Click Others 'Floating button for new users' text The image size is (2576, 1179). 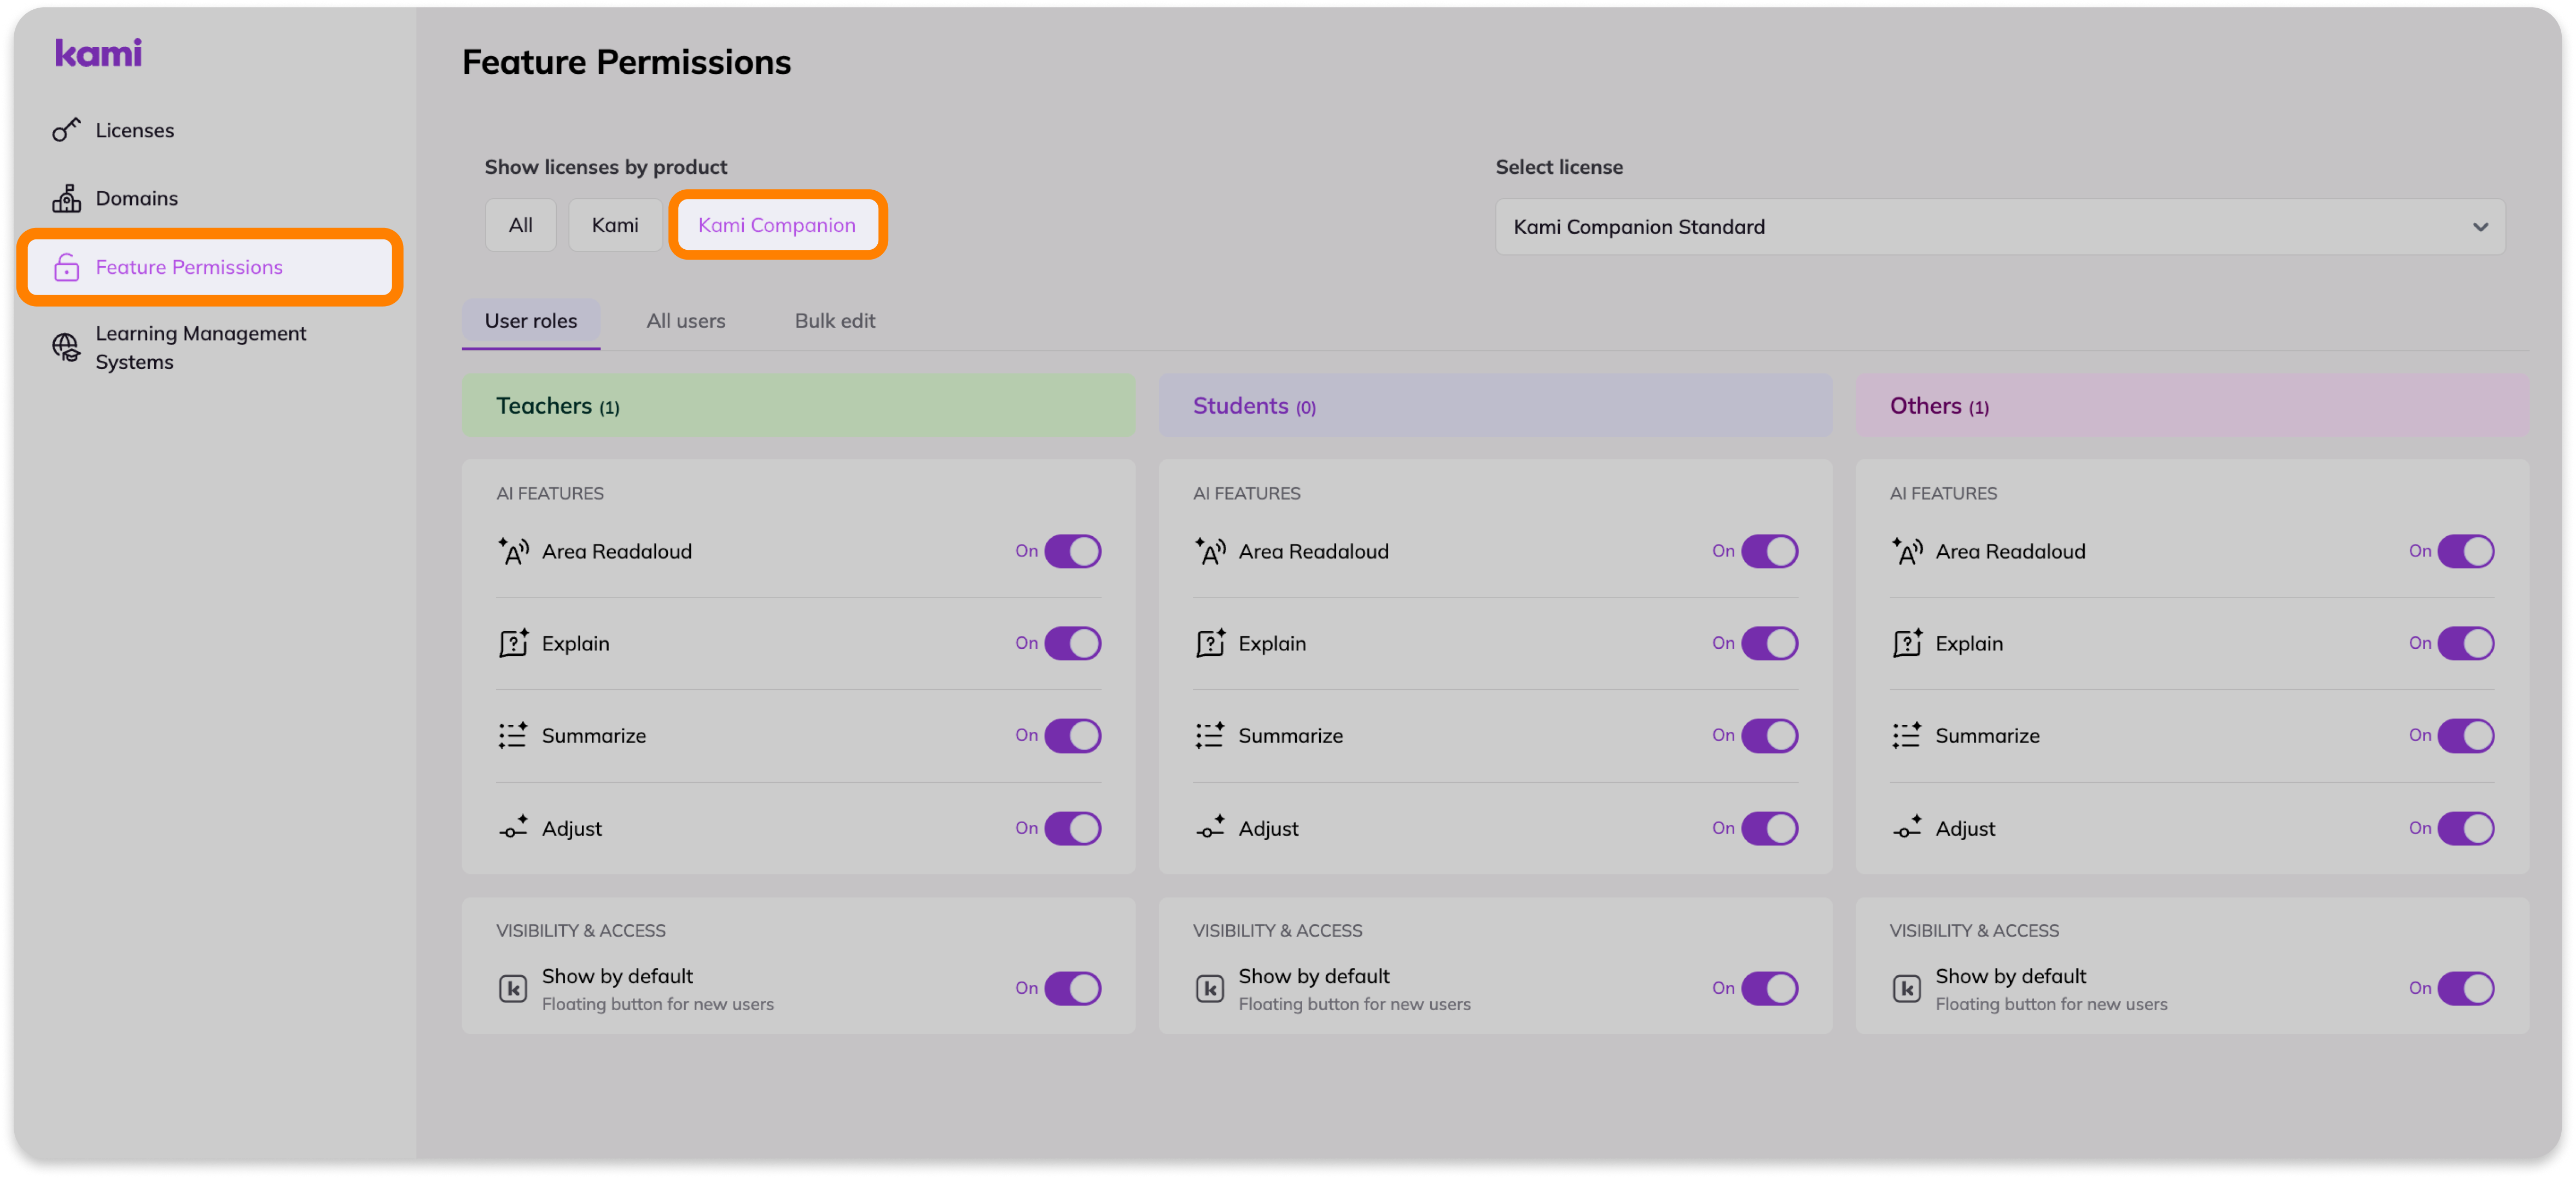pyautogui.click(x=2051, y=1004)
